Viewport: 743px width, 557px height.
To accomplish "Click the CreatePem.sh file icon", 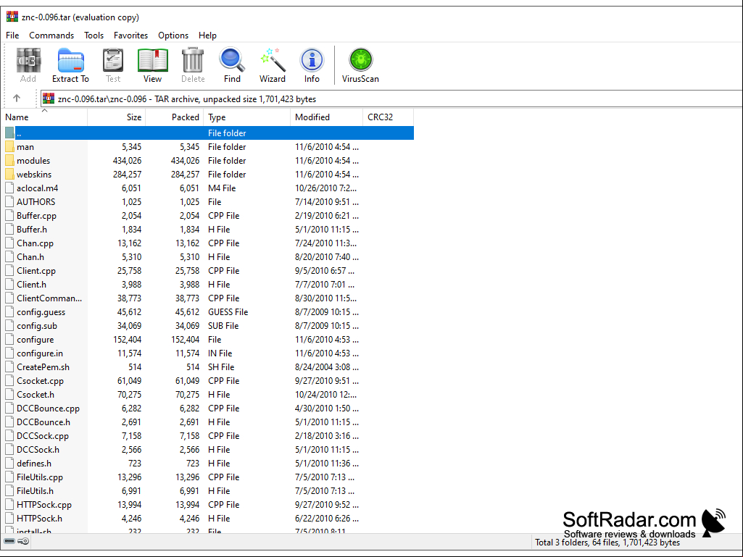I will (x=9, y=367).
